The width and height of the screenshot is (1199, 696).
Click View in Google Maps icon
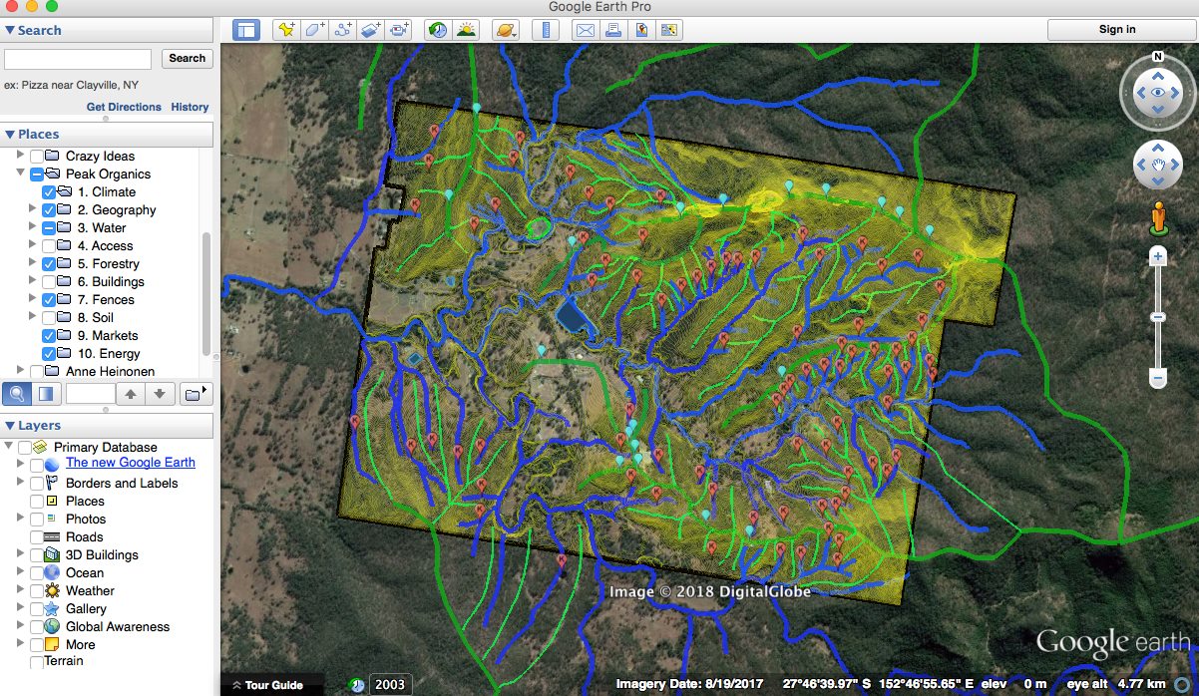click(668, 30)
